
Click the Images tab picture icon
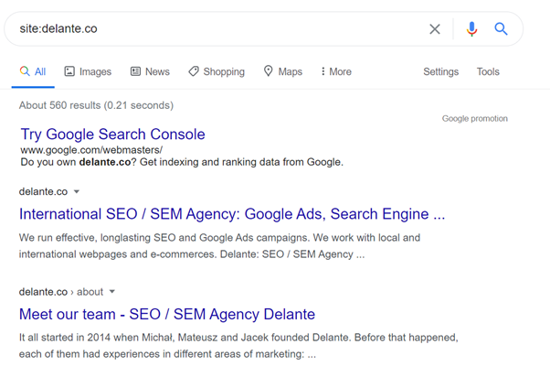tap(69, 71)
